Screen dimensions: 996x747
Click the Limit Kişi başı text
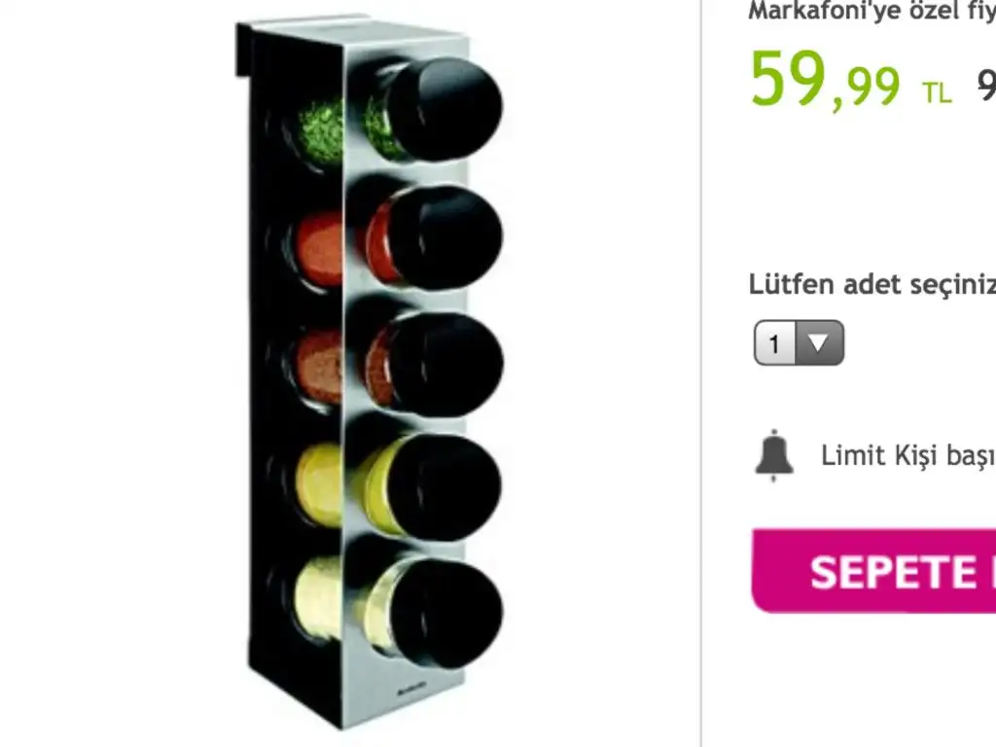(908, 455)
